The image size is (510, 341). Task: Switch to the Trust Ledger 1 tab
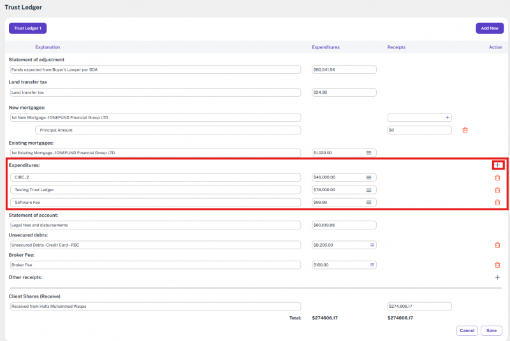pyautogui.click(x=27, y=28)
